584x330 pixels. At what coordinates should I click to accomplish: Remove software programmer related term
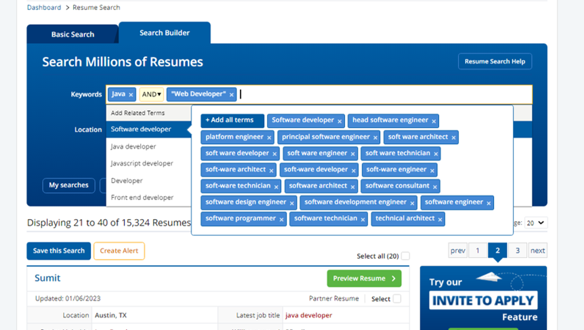pos(282,220)
